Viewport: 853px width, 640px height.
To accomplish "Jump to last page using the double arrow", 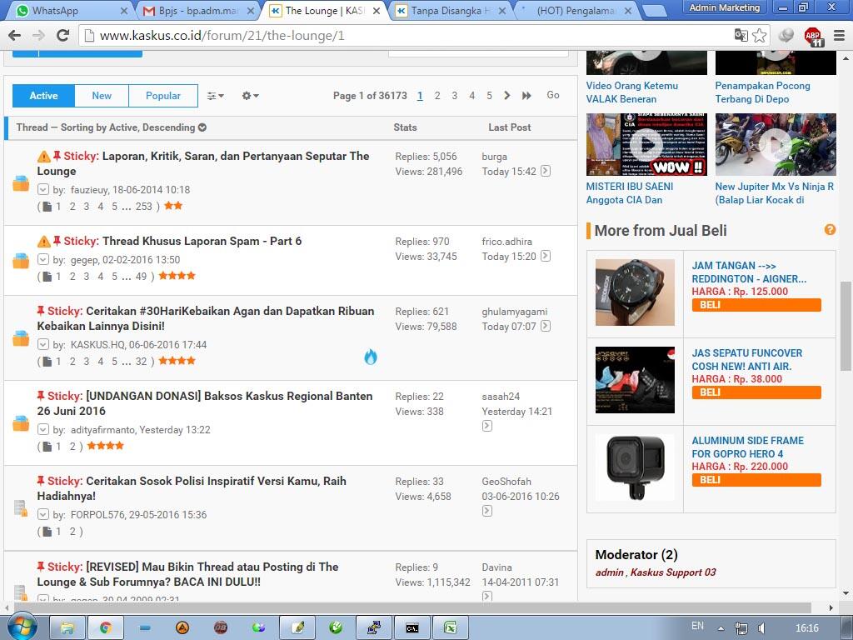I will [526, 95].
